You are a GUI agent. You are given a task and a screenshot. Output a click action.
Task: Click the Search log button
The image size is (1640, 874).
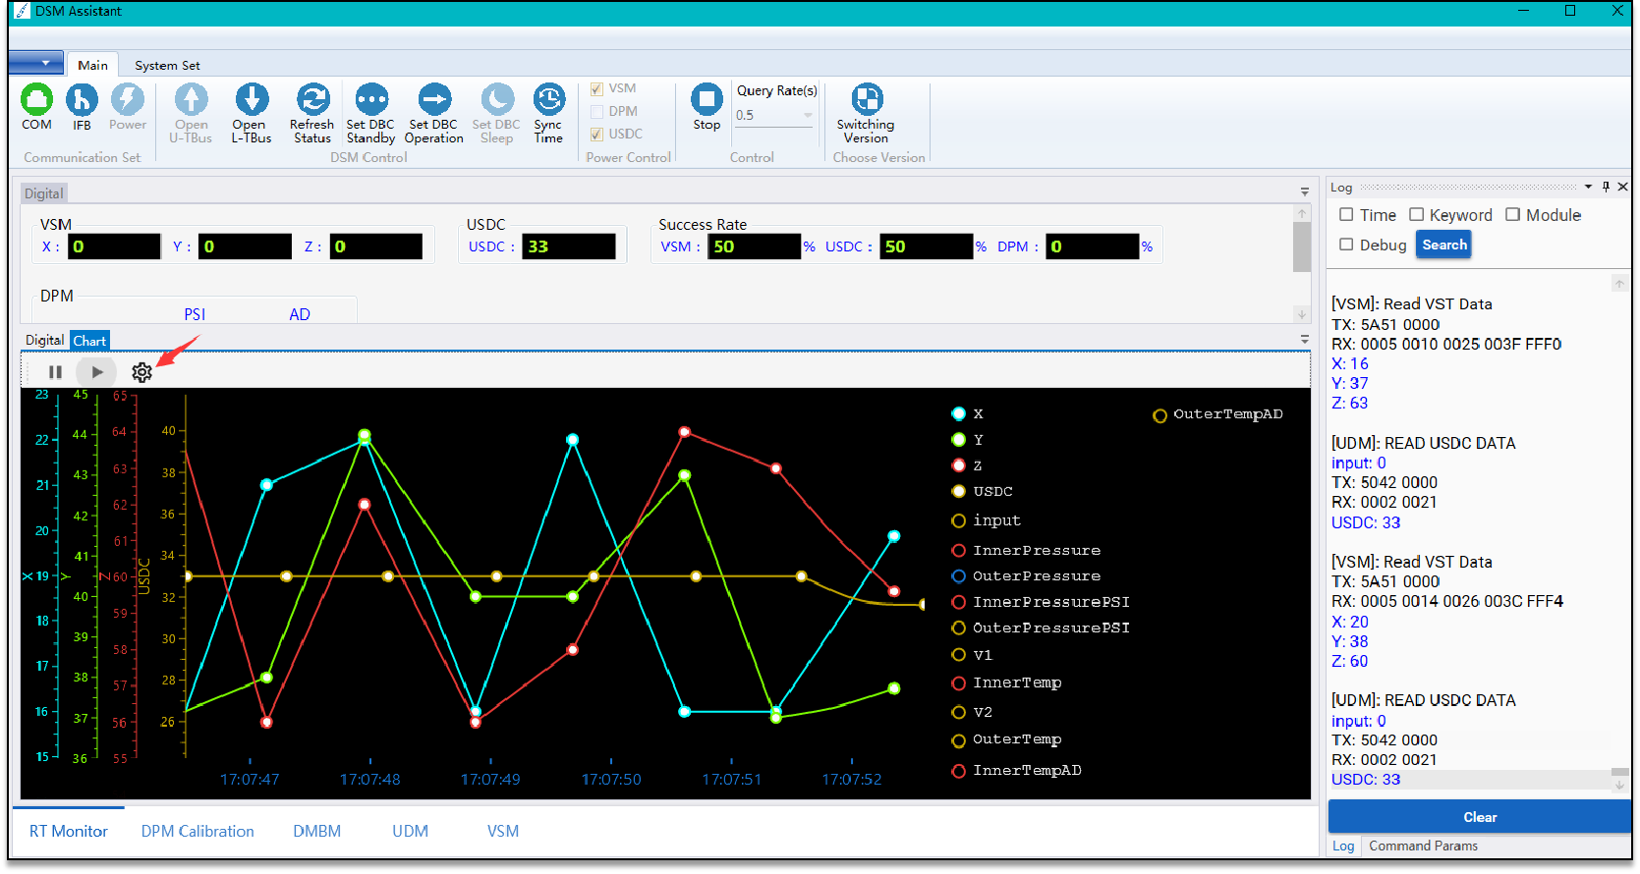coord(1443,245)
